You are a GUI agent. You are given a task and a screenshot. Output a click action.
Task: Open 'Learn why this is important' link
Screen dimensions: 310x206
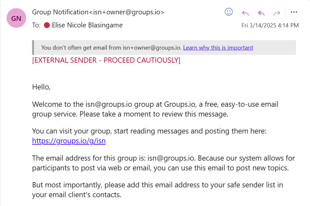(x=218, y=48)
